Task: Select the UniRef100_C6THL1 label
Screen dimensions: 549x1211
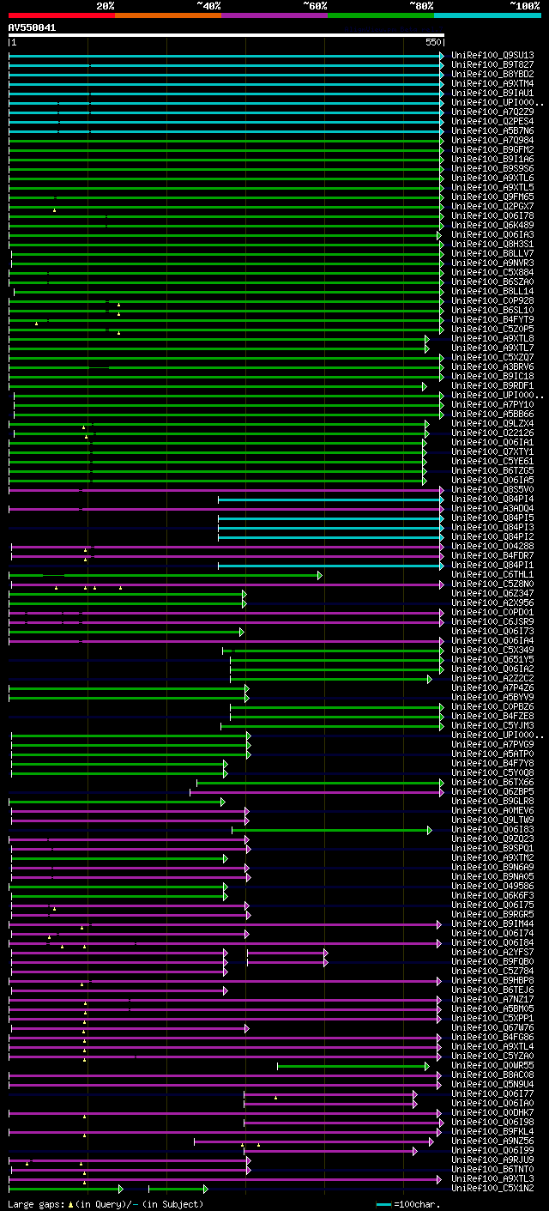Action: click(x=492, y=574)
